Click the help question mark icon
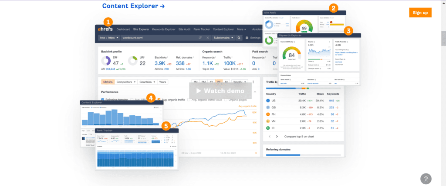This screenshot has height=186, width=446. (426, 178)
